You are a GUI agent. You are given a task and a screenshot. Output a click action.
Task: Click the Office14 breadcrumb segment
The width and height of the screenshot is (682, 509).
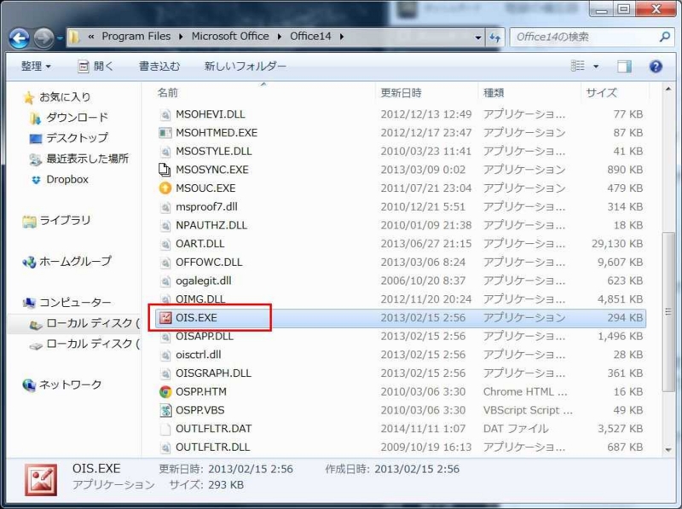(310, 37)
